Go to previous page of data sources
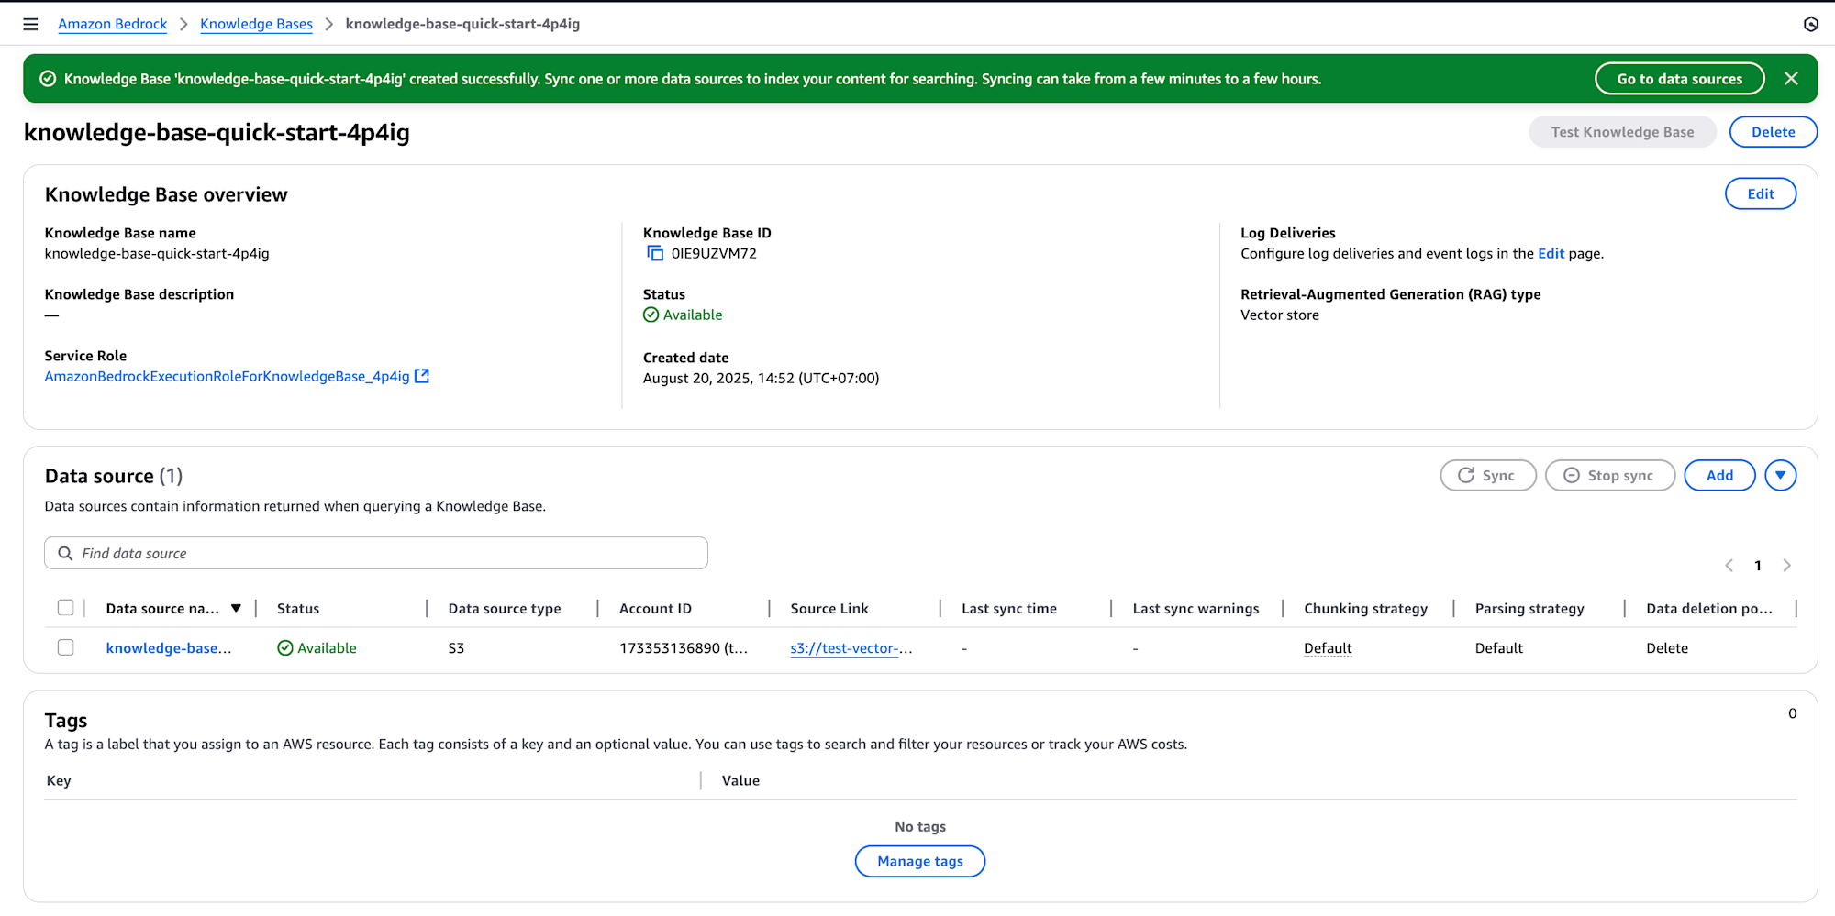1835x916 pixels. 1729,566
